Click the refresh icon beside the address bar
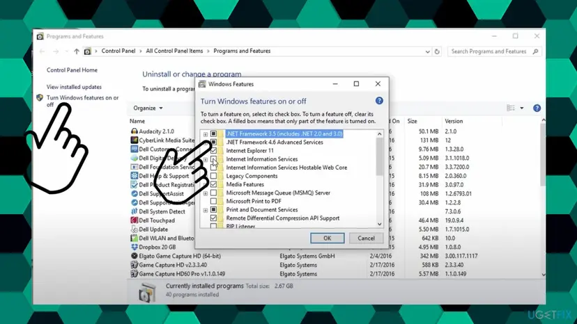 tap(437, 51)
